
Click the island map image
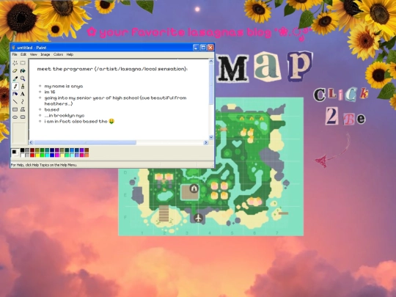click(x=211, y=166)
